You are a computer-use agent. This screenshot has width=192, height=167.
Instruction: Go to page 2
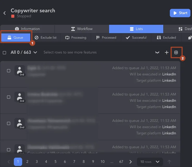[27, 162]
